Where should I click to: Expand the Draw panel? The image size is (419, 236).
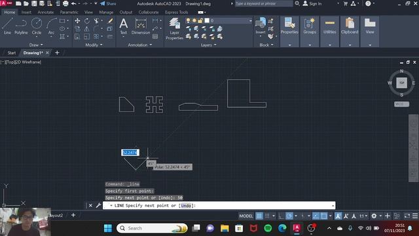pos(36,45)
